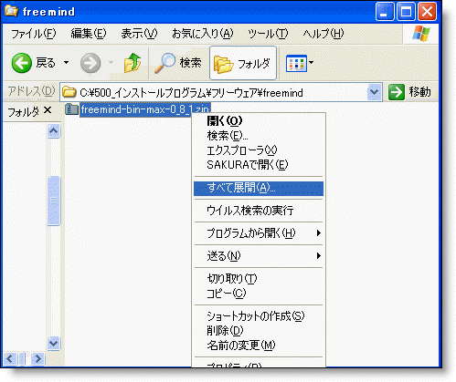Open the Search (検索) magnifier tool

(178, 63)
